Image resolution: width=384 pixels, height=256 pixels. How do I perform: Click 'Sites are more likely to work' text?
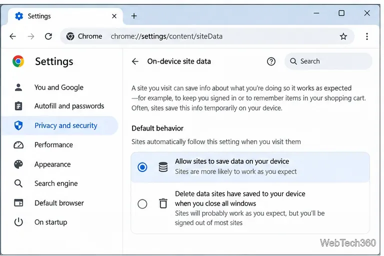click(235, 171)
